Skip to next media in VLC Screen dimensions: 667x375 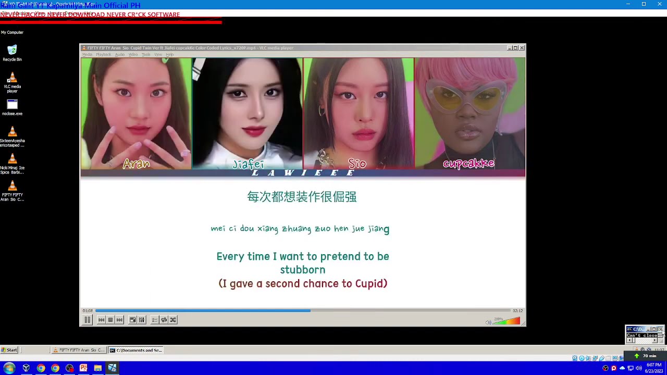(119, 320)
